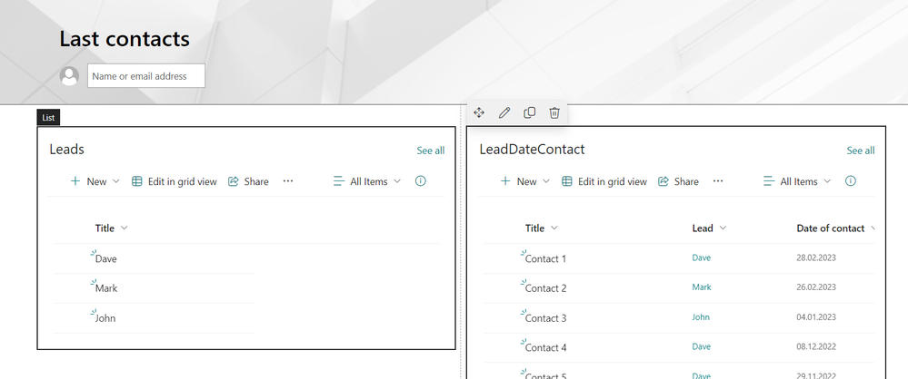Image resolution: width=908 pixels, height=379 pixels.
Task: Click the Duplicate web part icon
Action: click(529, 112)
